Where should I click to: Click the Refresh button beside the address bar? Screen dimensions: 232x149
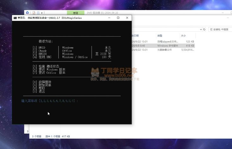point(204,29)
